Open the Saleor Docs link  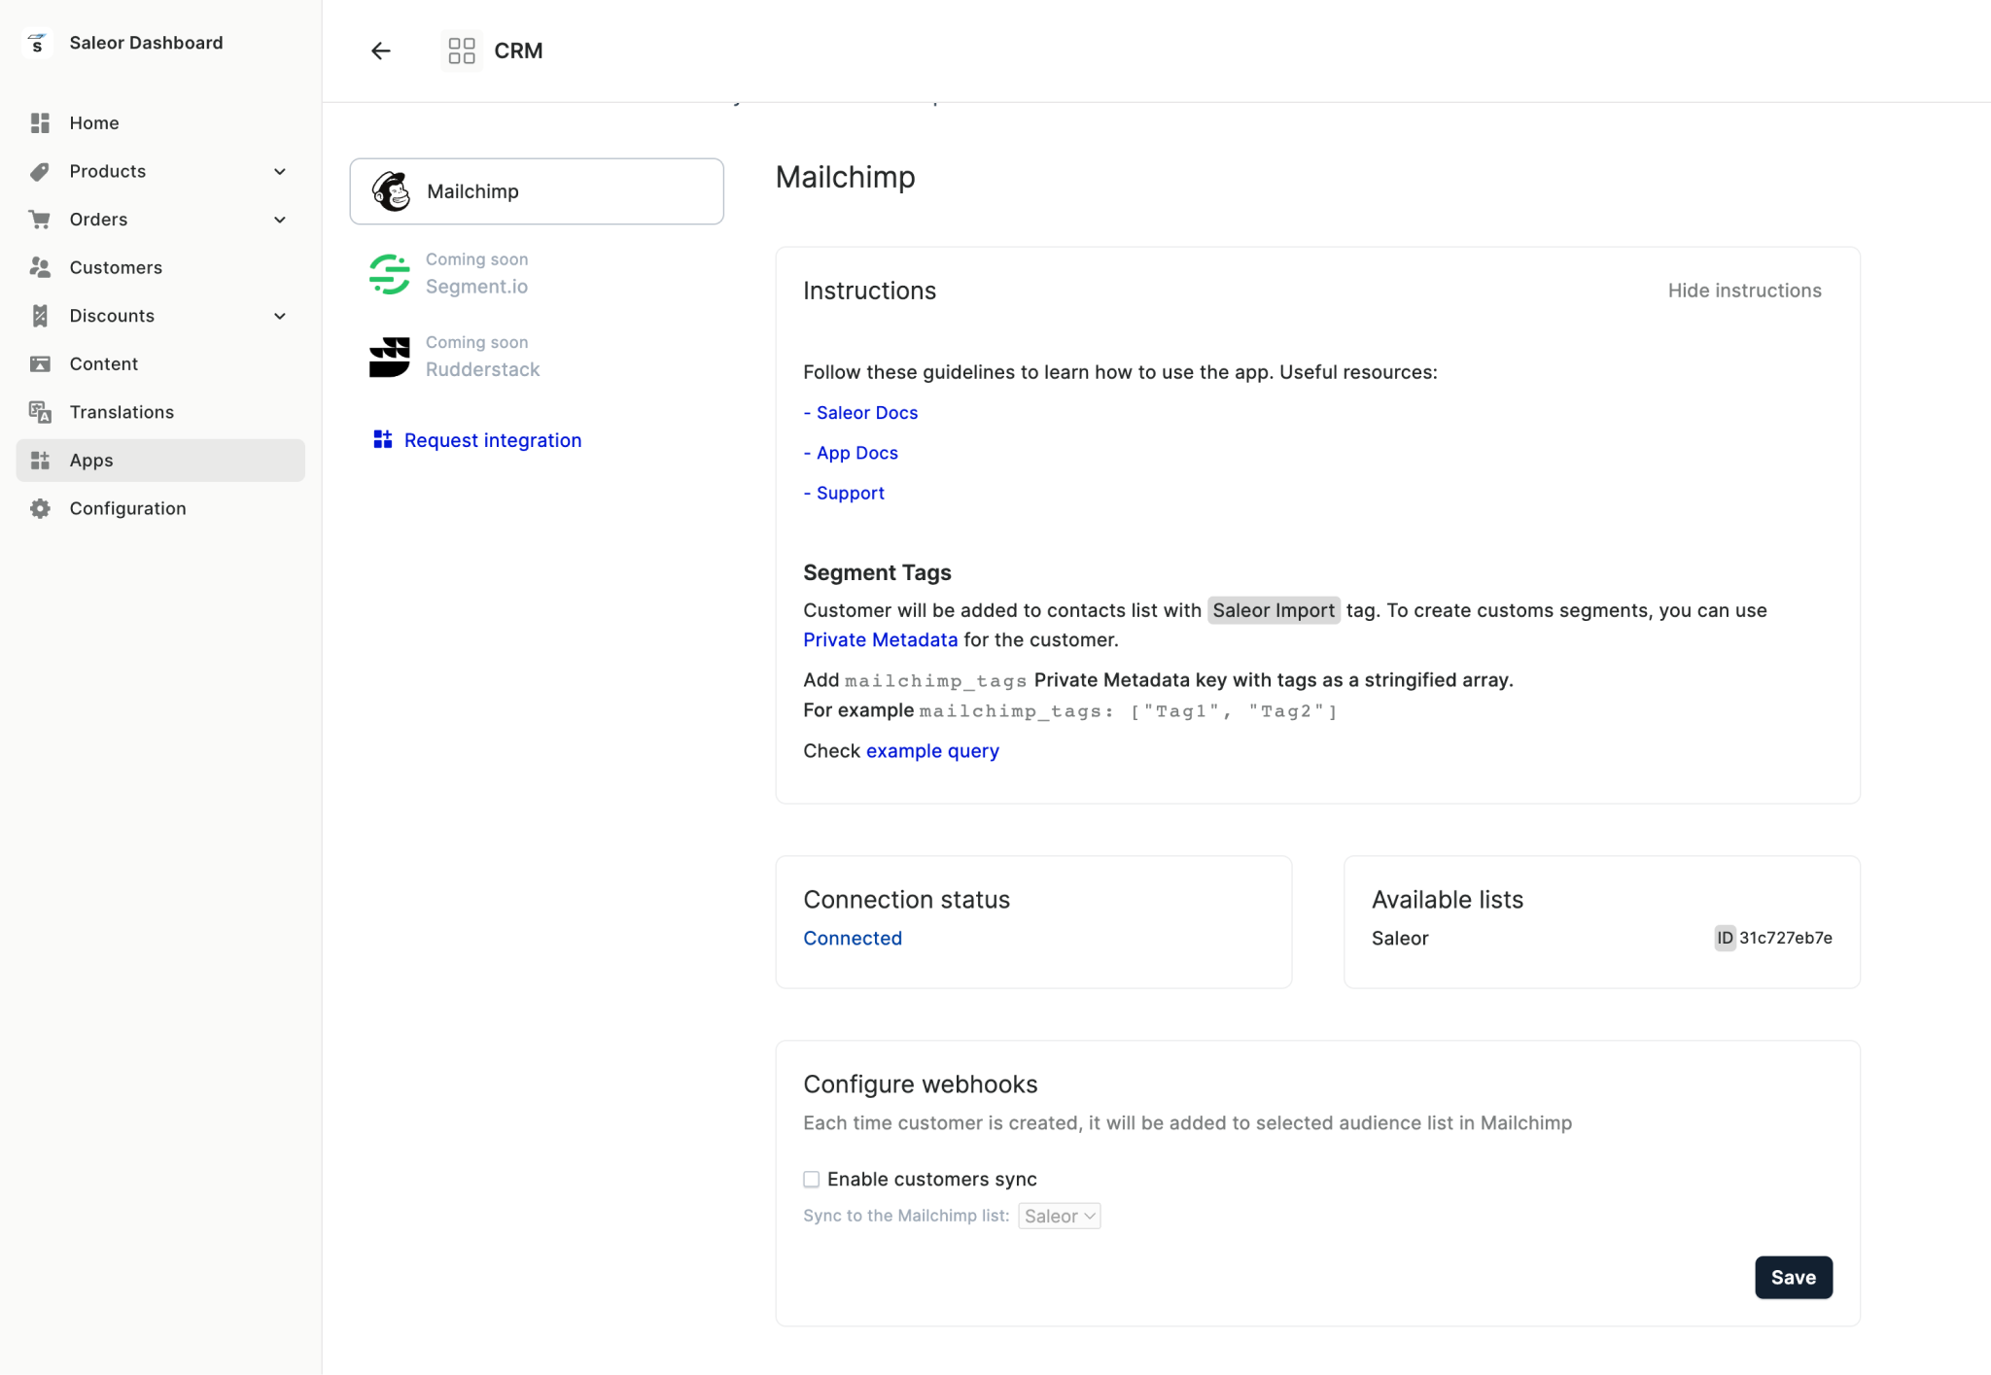[866, 412]
